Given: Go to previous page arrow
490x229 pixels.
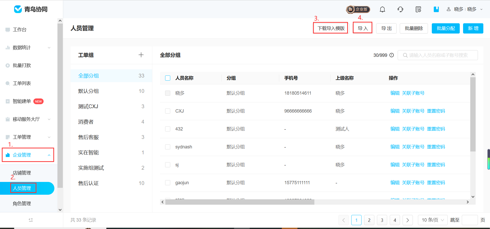Looking at the screenshot, I should [344, 220].
